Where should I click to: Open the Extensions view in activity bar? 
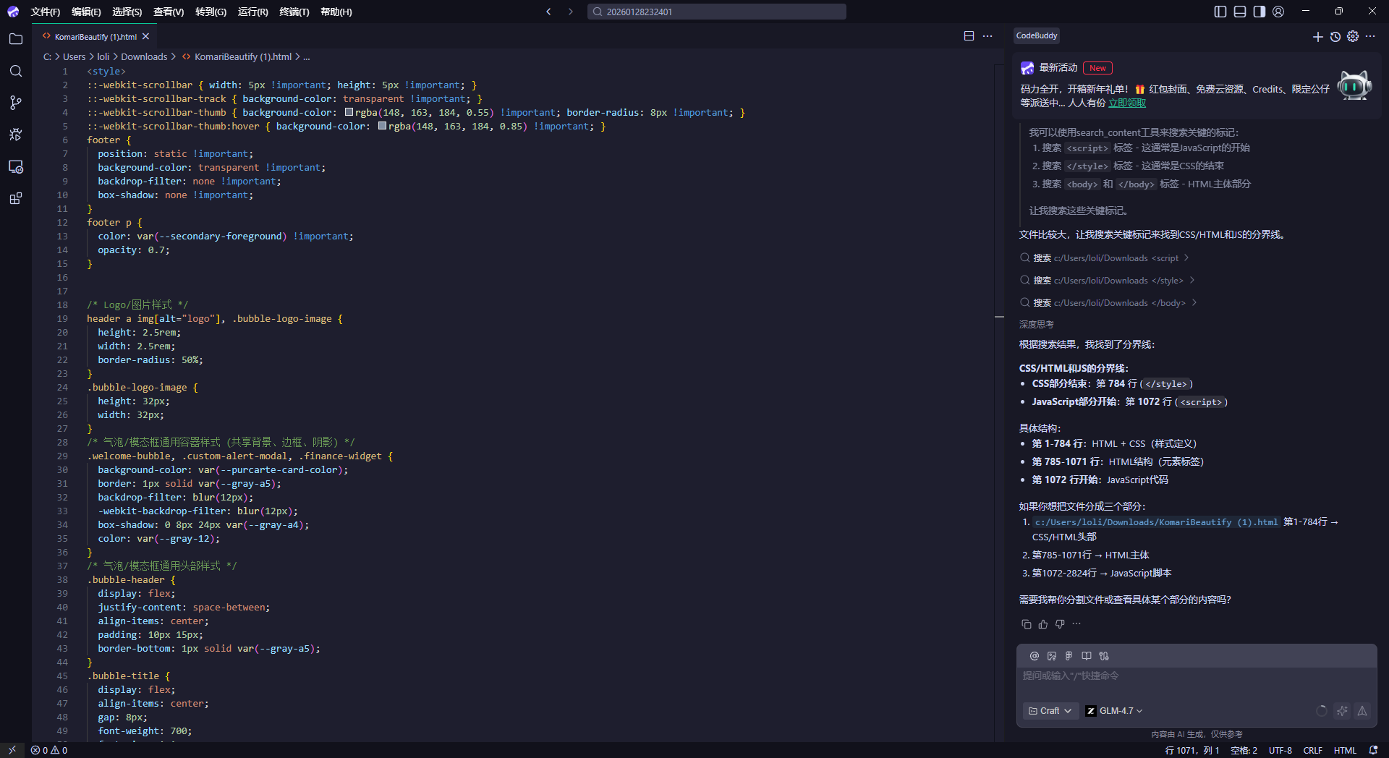(15, 198)
